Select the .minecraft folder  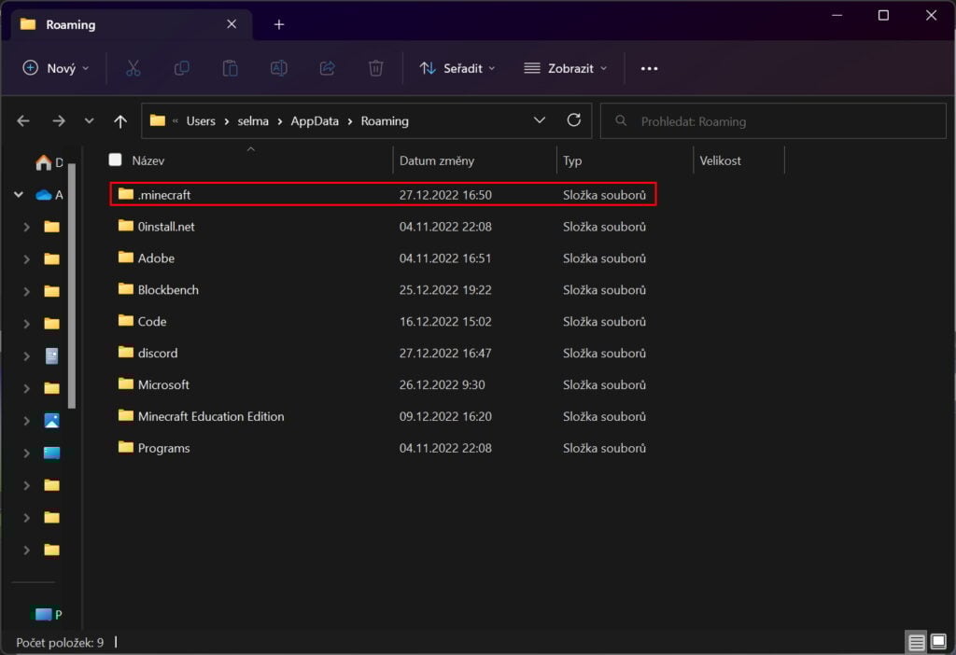(164, 195)
